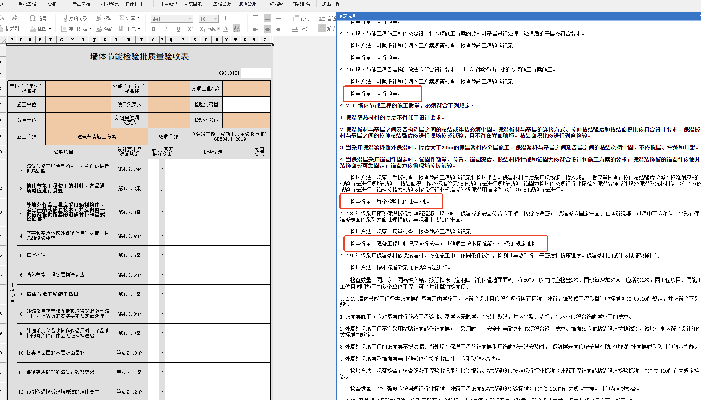Viewport: 701px width, 400px height.
Task: Toggle italic formatting
Action: click(x=166, y=29)
